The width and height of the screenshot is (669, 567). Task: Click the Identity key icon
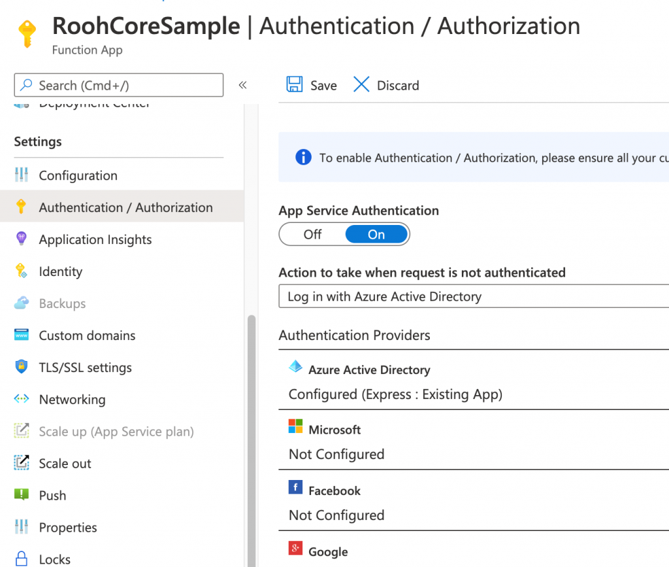coord(22,271)
